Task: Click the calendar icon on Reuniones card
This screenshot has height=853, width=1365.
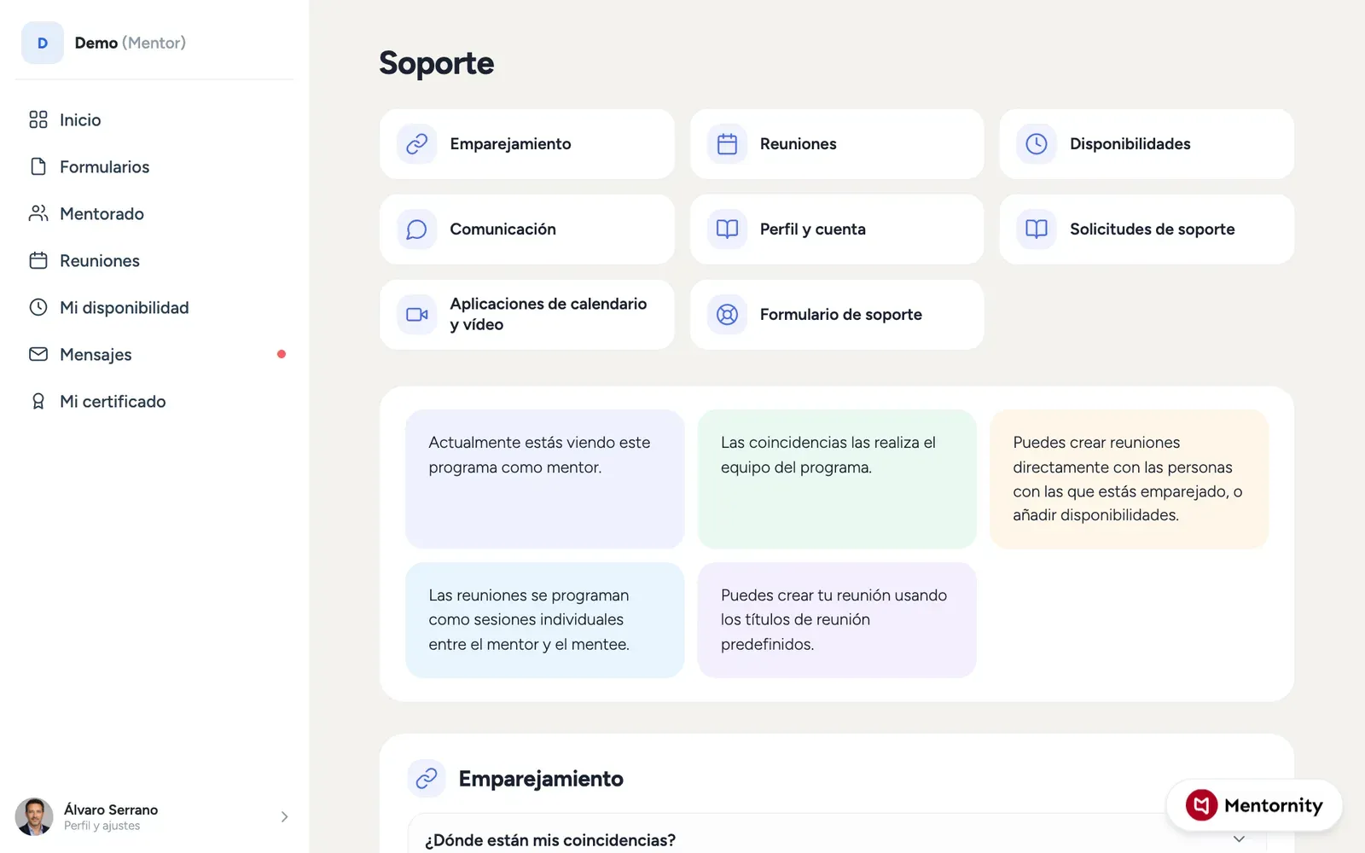Action: tap(727, 144)
